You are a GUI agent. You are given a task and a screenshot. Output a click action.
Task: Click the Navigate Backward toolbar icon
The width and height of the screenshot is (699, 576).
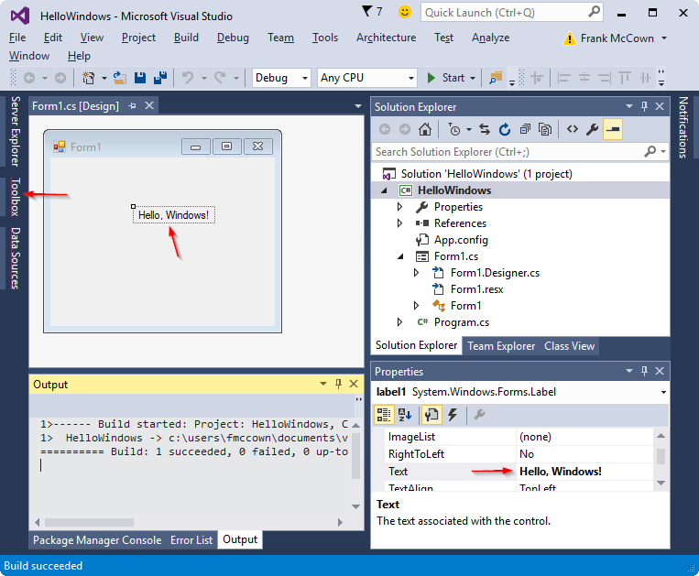click(29, 78)
